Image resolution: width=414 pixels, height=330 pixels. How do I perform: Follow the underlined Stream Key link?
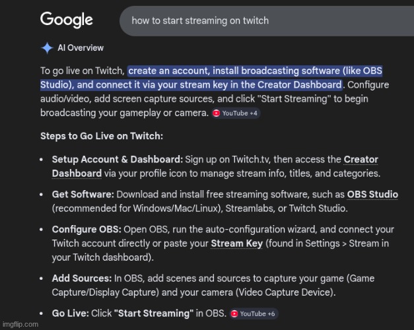tap(236, 244)
